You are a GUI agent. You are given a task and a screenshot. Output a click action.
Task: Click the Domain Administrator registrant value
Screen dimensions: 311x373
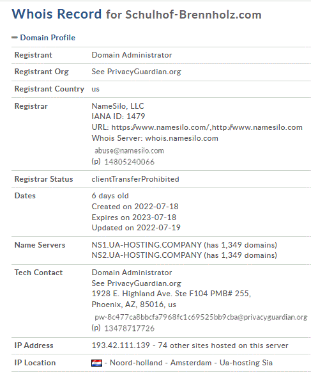click(132, 55)
